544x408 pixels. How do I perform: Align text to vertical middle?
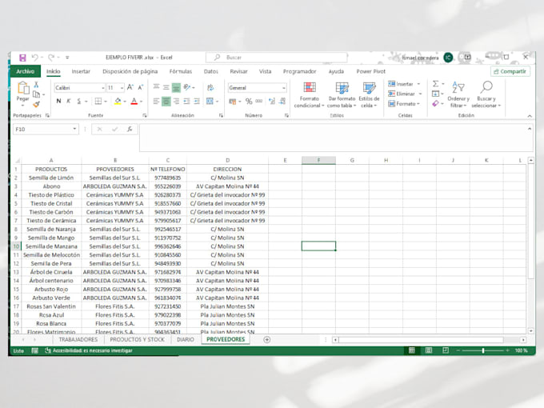click(166, 87)
